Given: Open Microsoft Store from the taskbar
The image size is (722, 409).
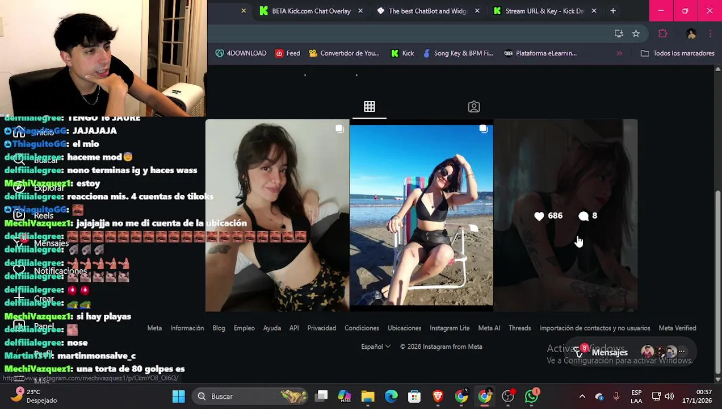Looking at the screenshot, I should [414, 397].
